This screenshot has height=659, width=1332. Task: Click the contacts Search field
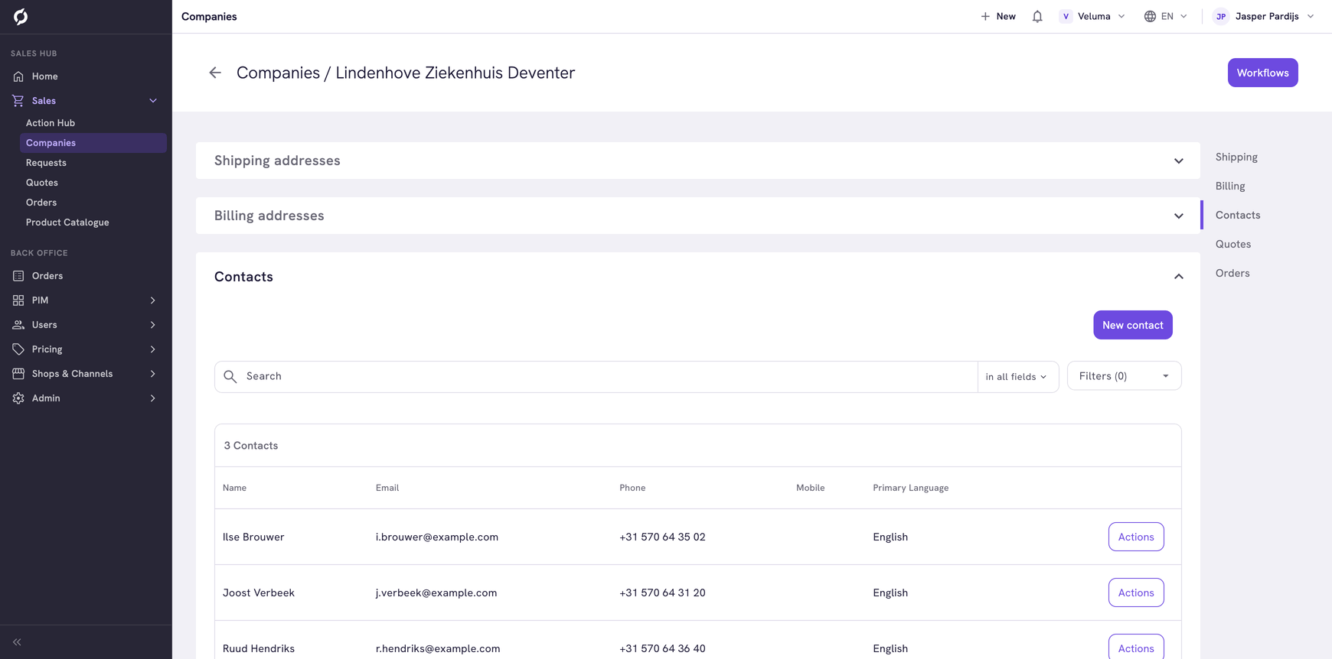coord(596,377)
